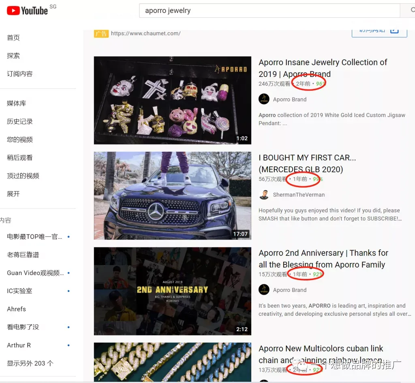Open the 2nd Anniversary video thumbnail

pos(173,291)
